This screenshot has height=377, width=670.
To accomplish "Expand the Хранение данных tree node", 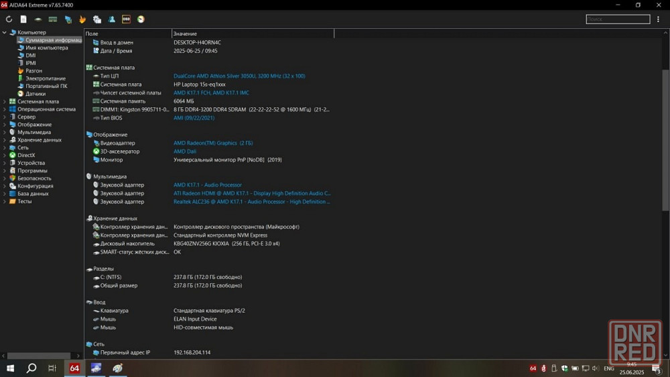I will pos(5,140).
